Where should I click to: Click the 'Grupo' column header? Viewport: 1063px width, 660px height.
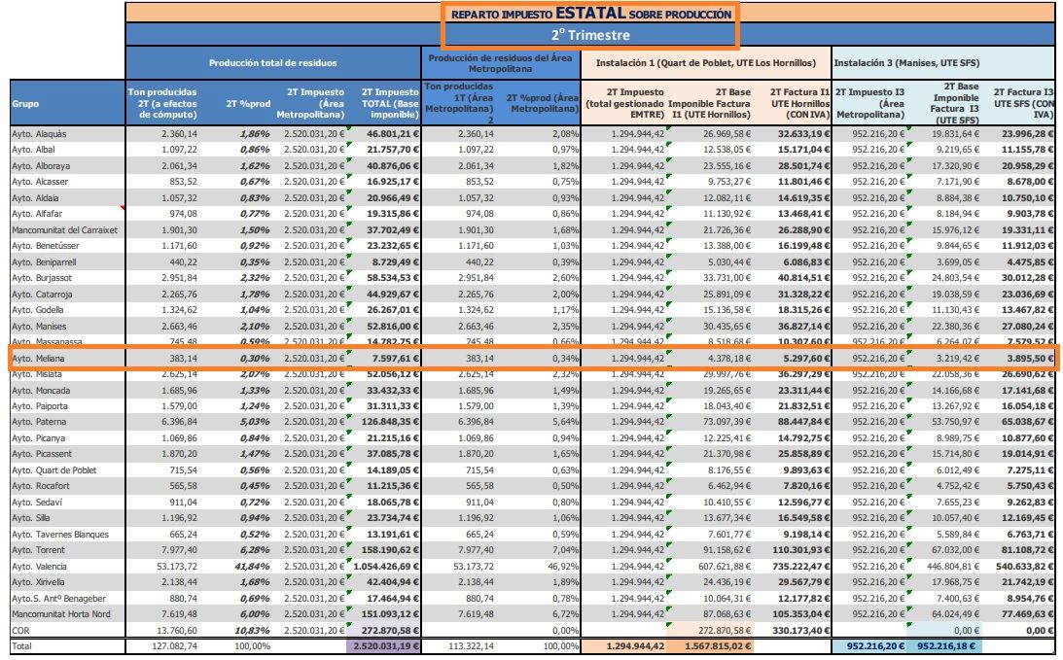pyautogui.click(x=66, y=104)
